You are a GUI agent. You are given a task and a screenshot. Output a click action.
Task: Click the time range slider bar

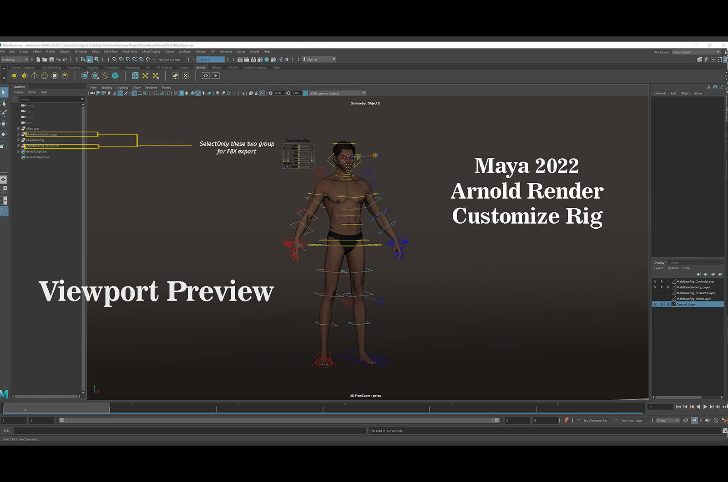pos(279,421)
